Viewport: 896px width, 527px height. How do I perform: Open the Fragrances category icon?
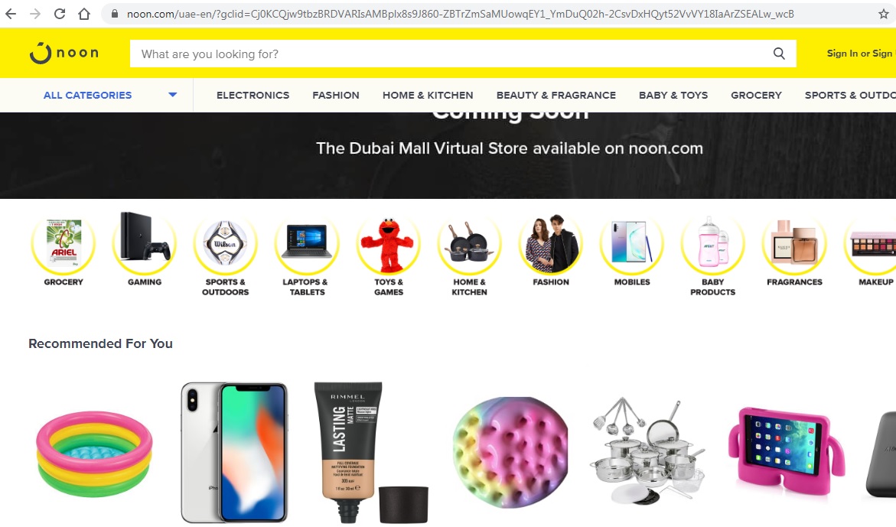coord(794,244)
